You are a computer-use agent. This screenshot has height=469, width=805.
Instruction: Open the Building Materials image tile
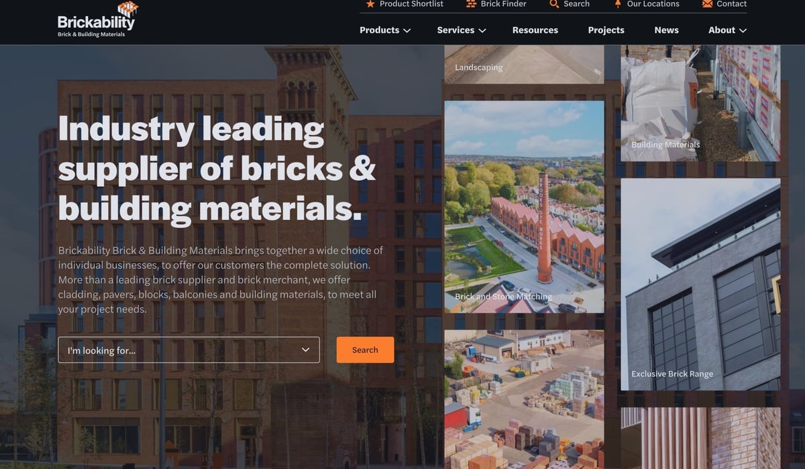[700, 103]
